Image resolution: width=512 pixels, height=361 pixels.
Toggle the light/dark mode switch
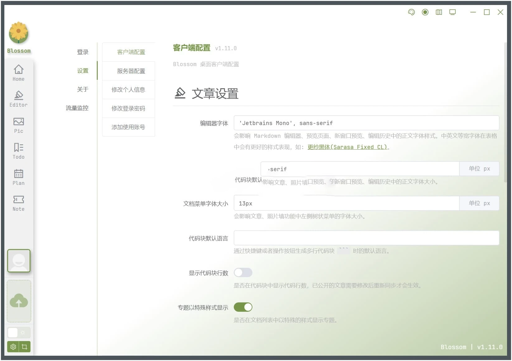[19, 333]
